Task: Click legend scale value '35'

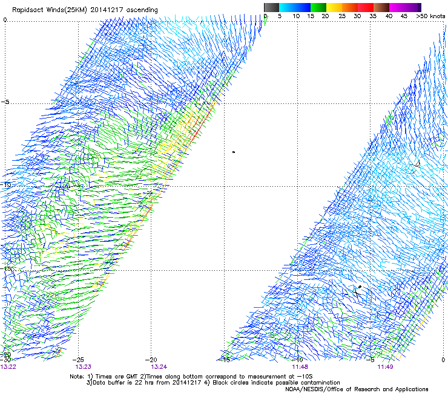Action: pyautogui.click(x=373, y=16)
